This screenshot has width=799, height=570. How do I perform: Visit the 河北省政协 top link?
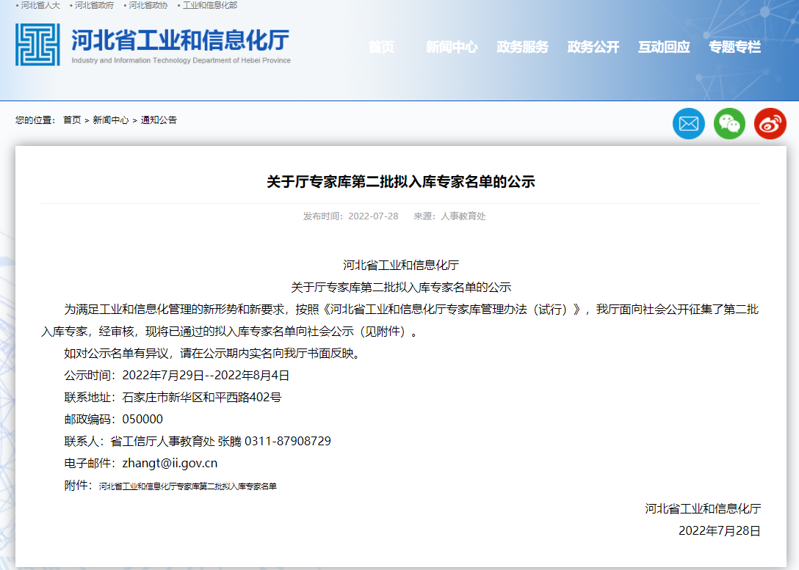point(148,5)
